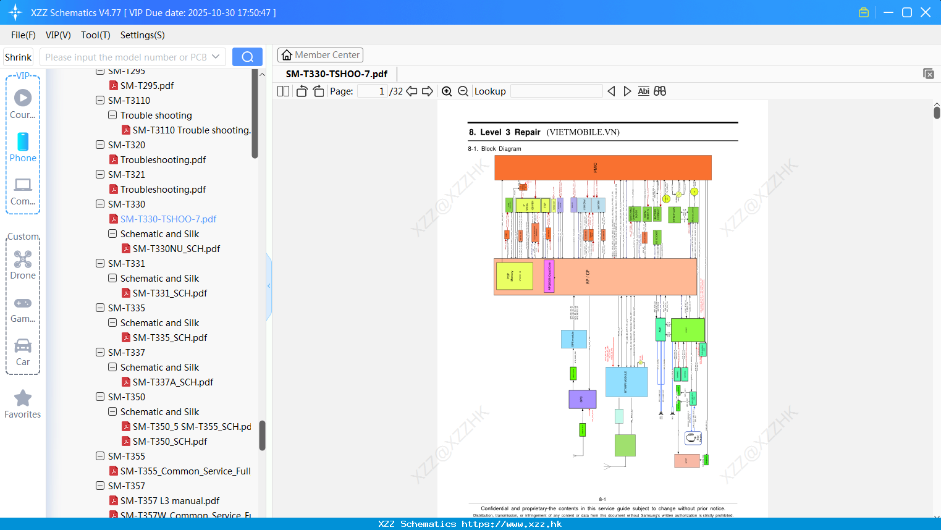The image size is (941, 530).
Task: Click the XZZ app logo
Action: click(15, 12)
